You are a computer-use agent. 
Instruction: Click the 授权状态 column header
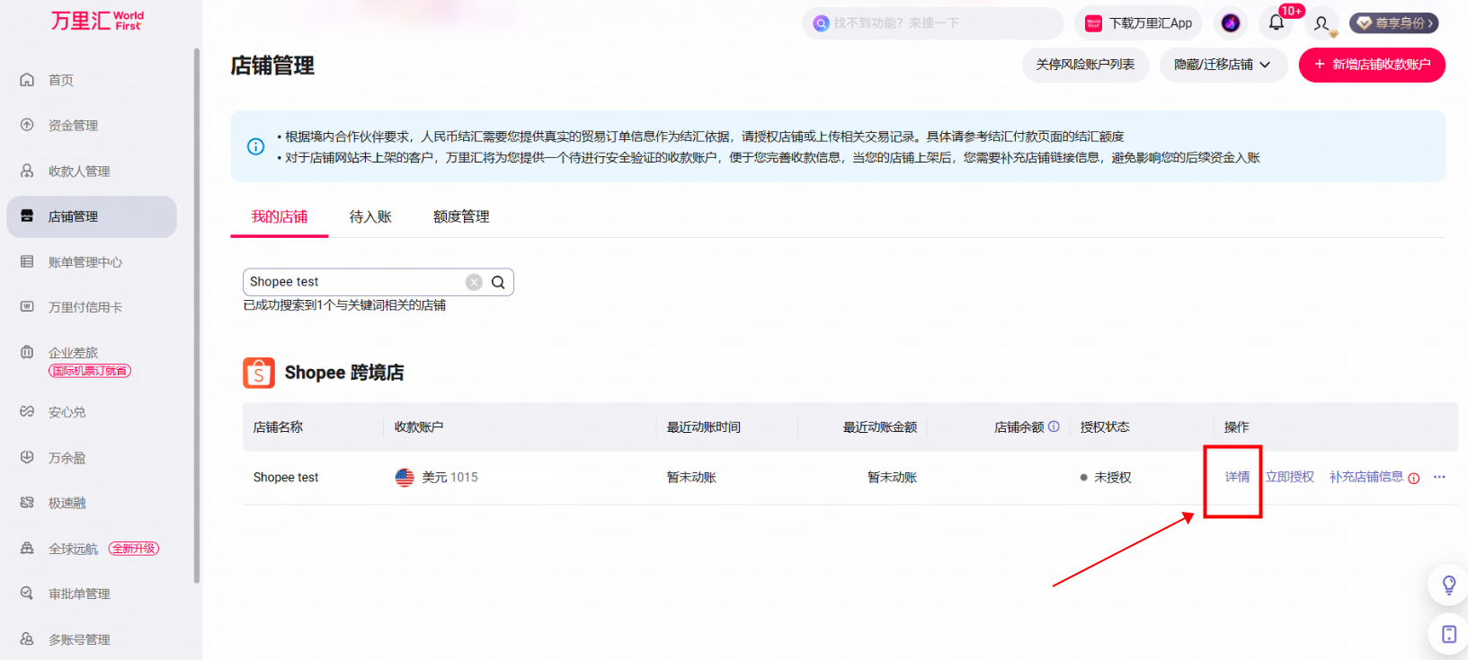click(x=1105, y=427)
